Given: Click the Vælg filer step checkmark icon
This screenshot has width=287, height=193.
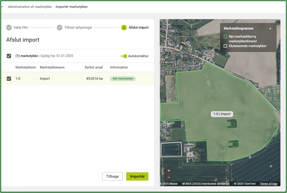Looking at the screenshot, I should [9, 27].
